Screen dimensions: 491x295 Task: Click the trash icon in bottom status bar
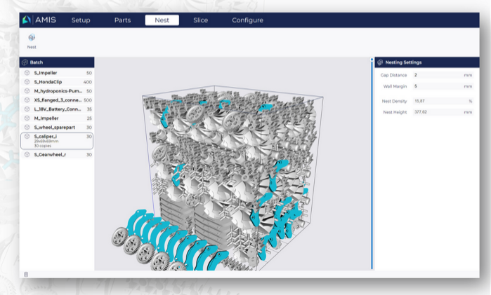pyautogui.click(x=26, y=274)
